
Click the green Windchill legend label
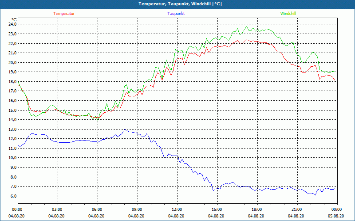288,14
